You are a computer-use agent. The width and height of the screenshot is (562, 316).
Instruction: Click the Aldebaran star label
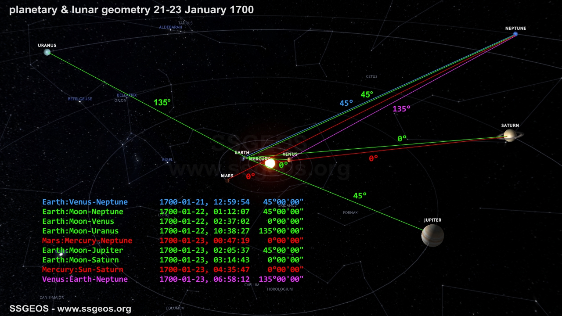[x=170, y=27]
